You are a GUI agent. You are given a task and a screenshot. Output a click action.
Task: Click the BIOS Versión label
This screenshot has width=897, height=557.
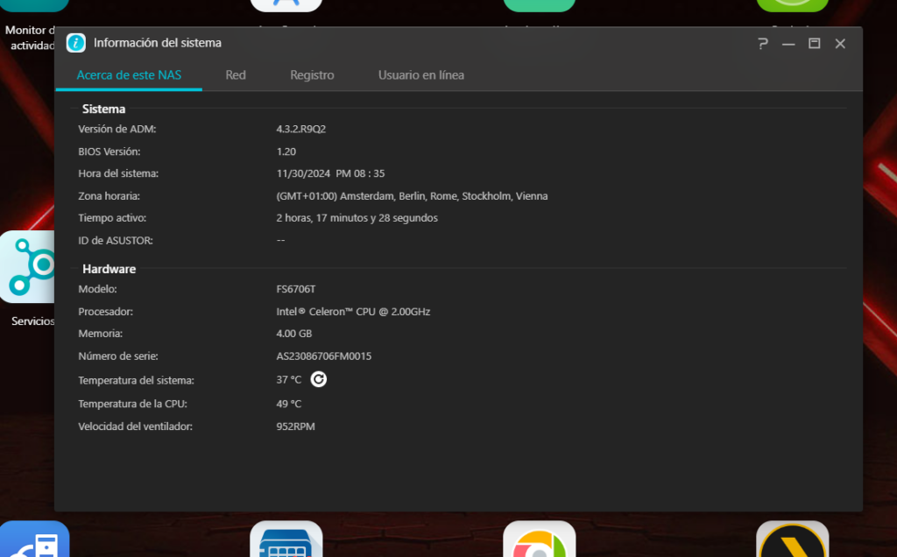(109, 152)
